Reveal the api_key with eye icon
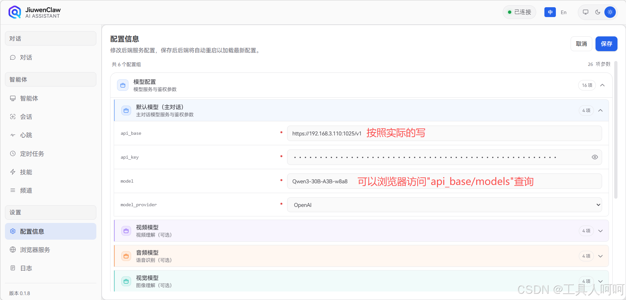The height and width of the screenshot is (300, 626). (x=595, y=157)
